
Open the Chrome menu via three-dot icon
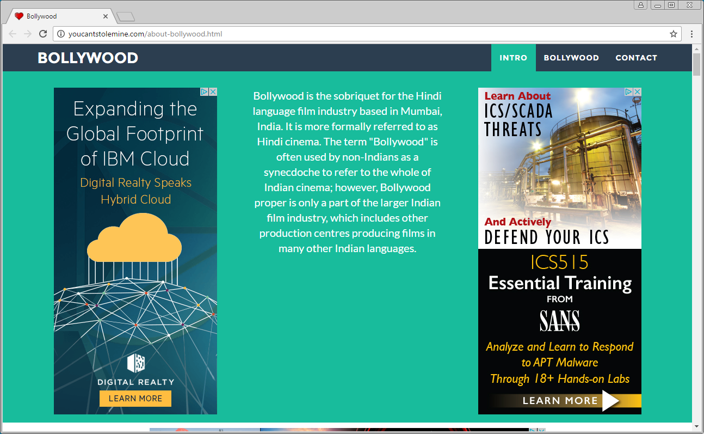pos(691,34)
